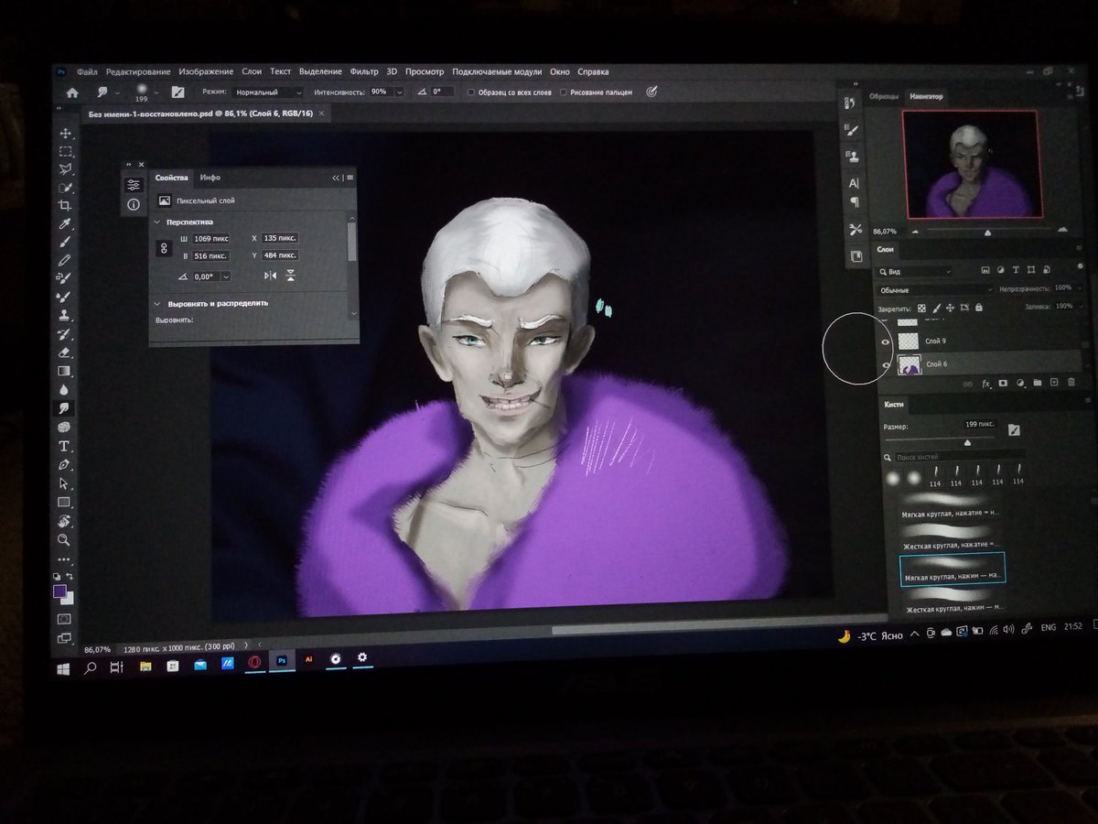This screenshot has width=1098, height=824.
Task: Select the Smudge finger tool
Action: click(65, 408)
